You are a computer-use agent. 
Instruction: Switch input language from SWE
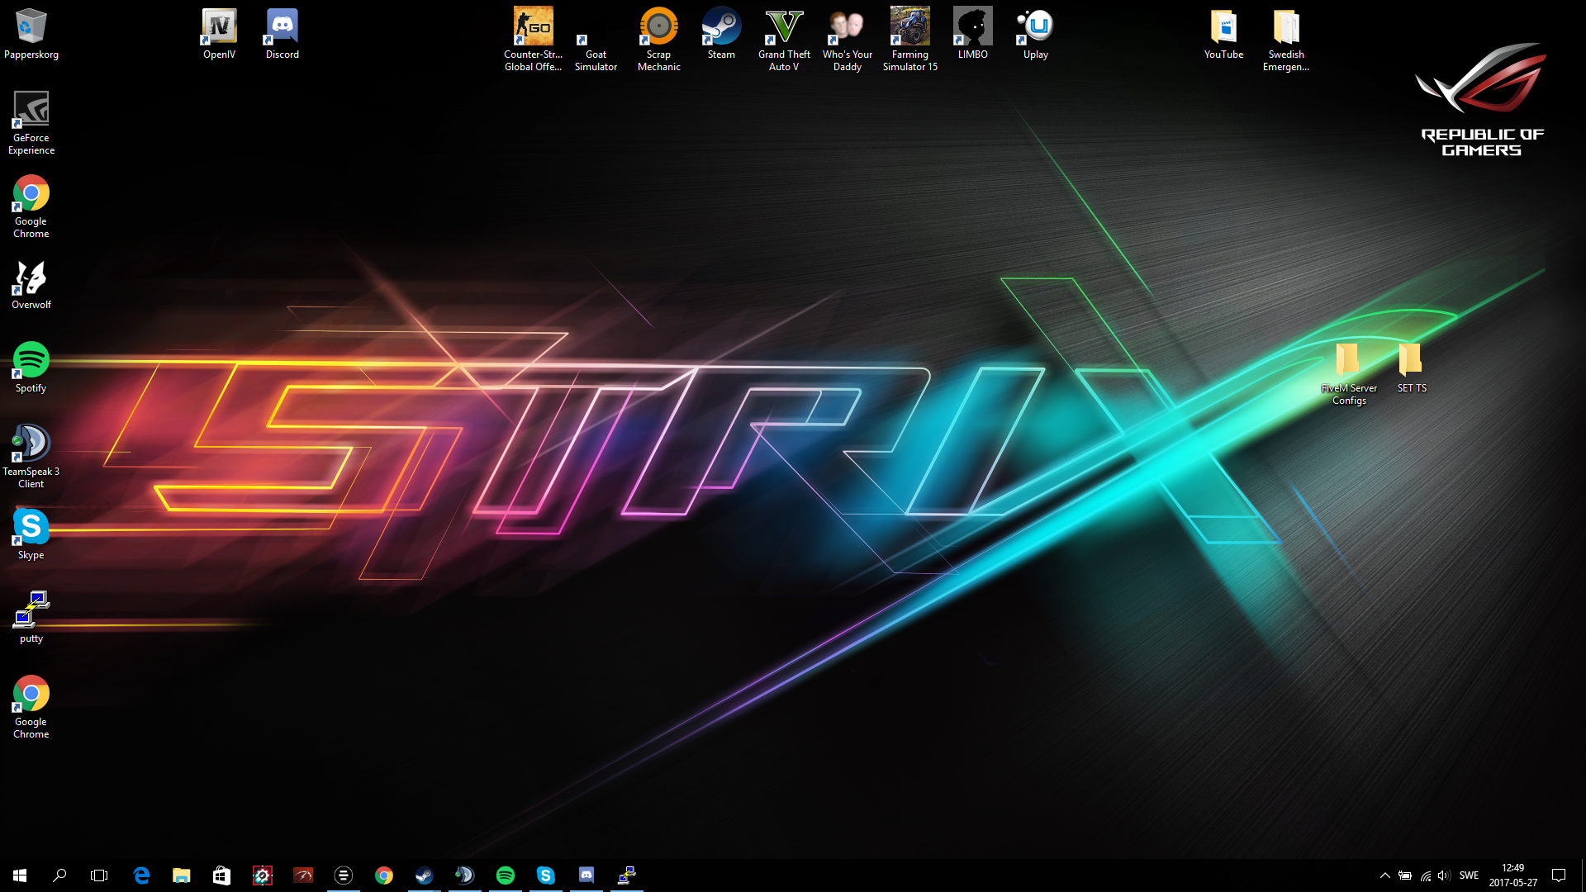click(x=1469, y=875)
